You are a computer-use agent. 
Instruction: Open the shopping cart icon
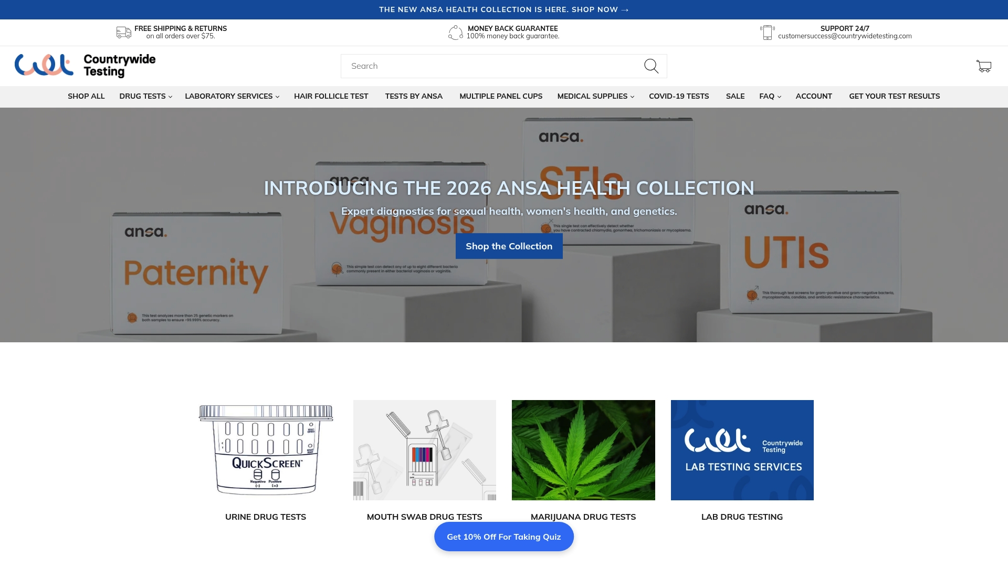(984, 66)
